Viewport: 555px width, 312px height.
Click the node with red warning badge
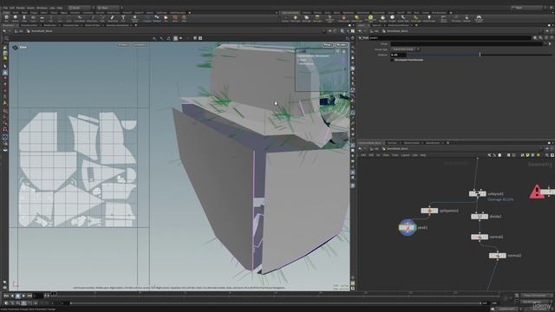click(547, 192)
